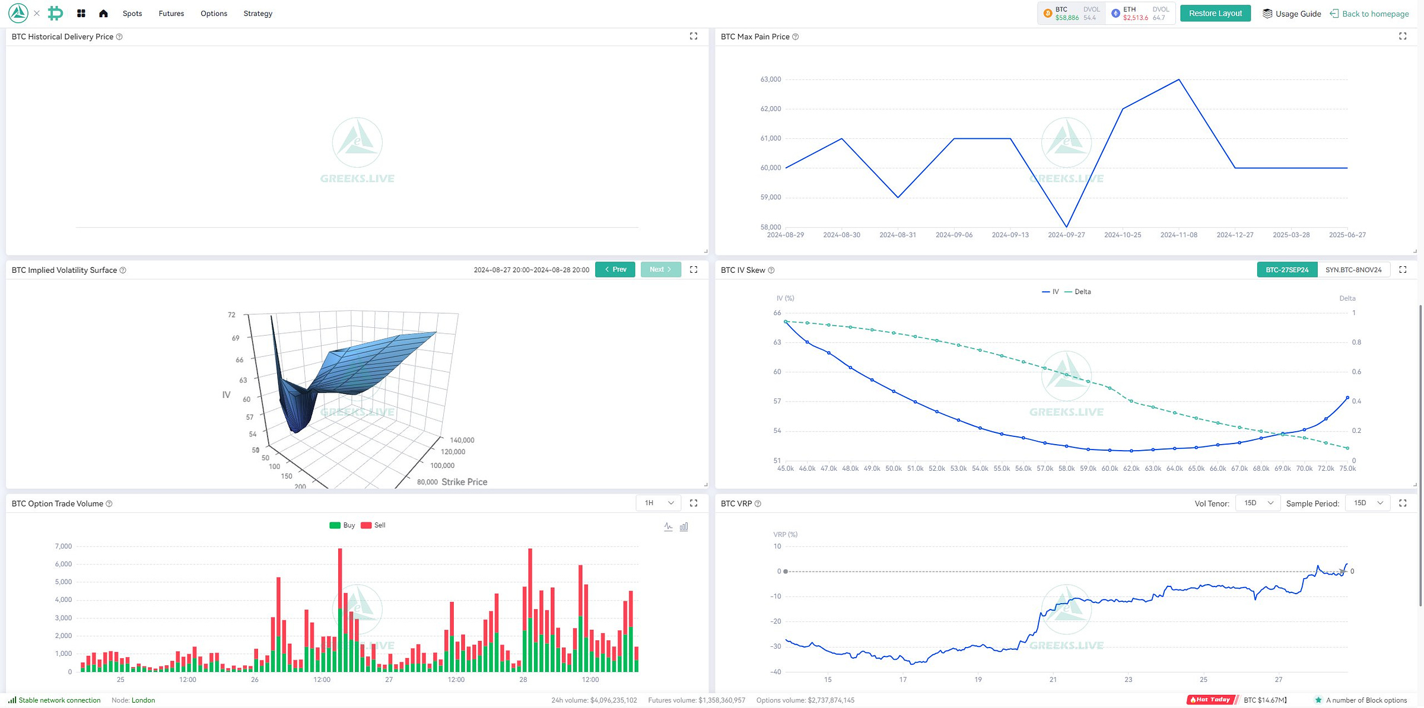Open the Sample Period 15D dropdown
1424x708 pixels.
pyautogui.click(x=1368, y=503)
